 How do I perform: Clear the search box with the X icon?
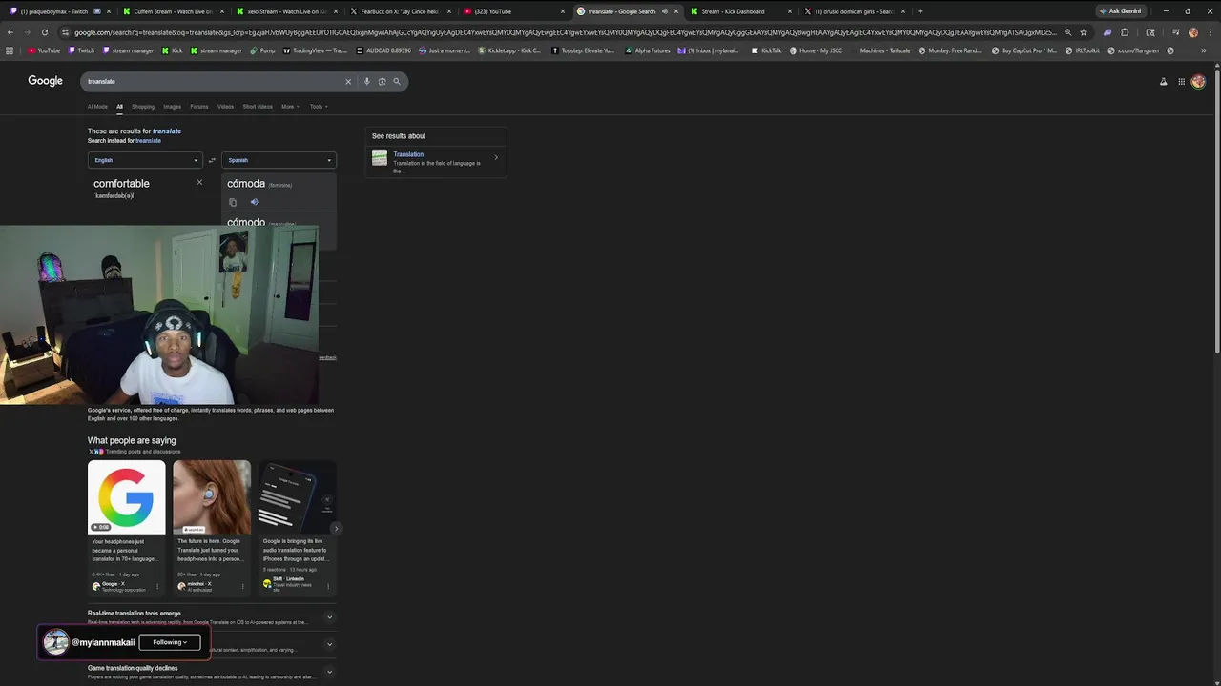[x=348, y=82]
